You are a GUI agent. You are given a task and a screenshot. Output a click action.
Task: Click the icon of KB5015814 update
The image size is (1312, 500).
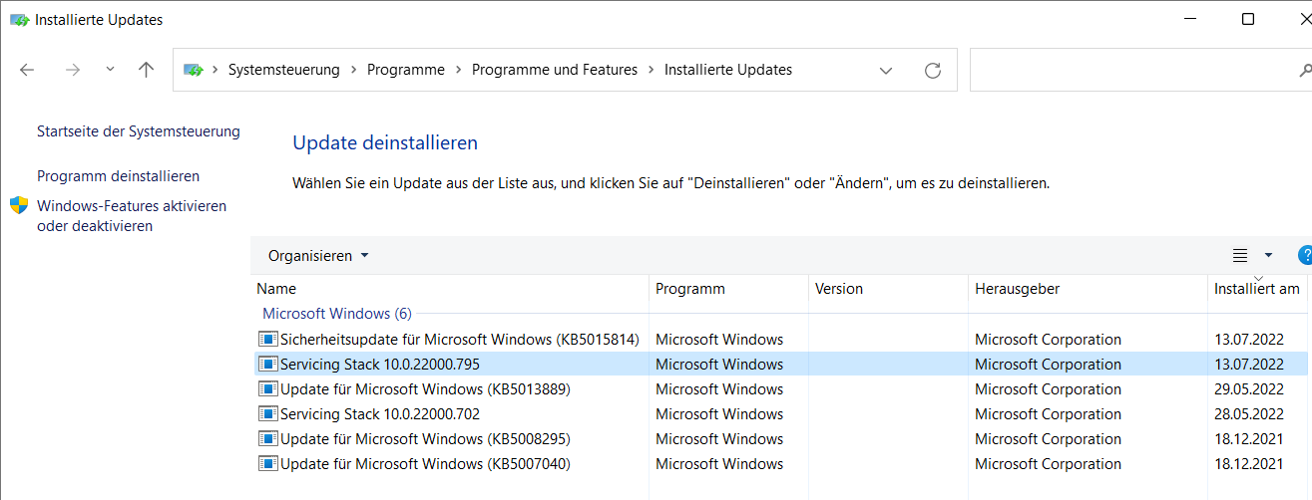267,340
